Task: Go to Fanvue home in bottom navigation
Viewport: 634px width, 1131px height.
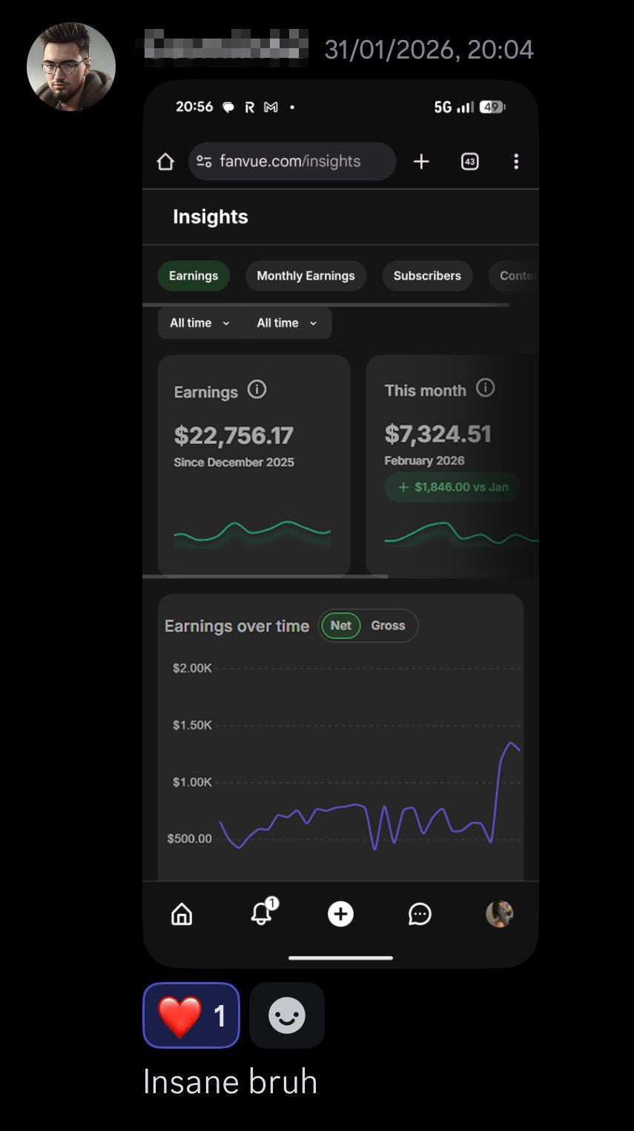Action: [182, 915]
